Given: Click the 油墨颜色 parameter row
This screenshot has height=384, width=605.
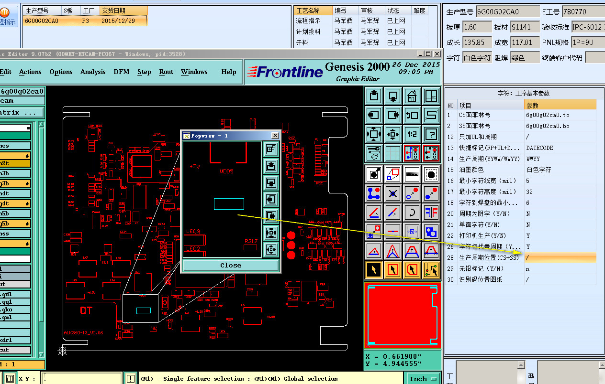Looking at the screenshot, I should [521, 170].
